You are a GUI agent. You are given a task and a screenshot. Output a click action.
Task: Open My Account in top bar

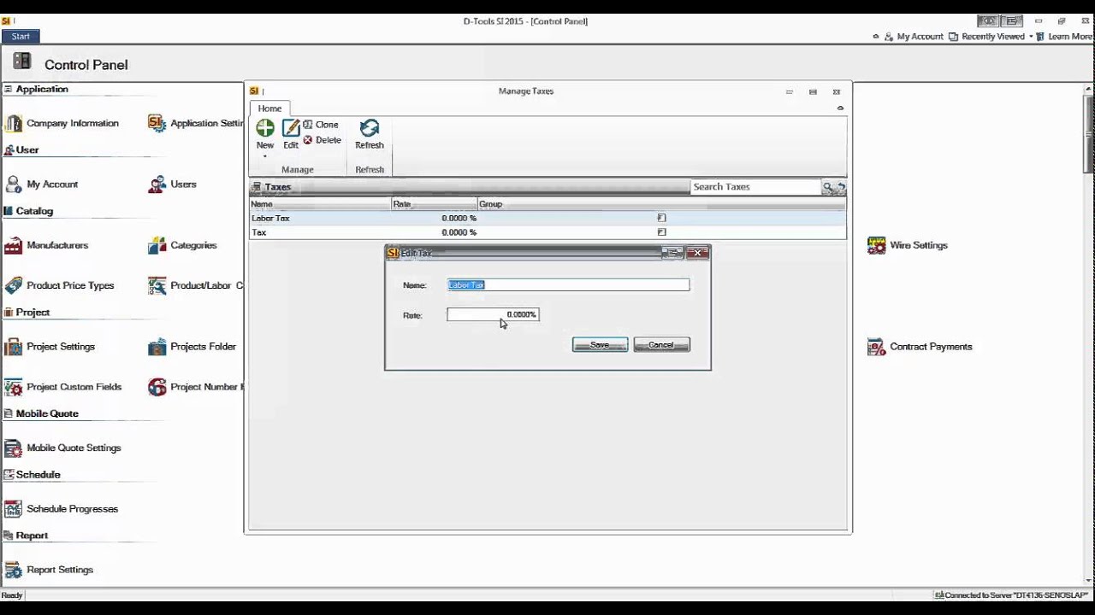point(914,37)
